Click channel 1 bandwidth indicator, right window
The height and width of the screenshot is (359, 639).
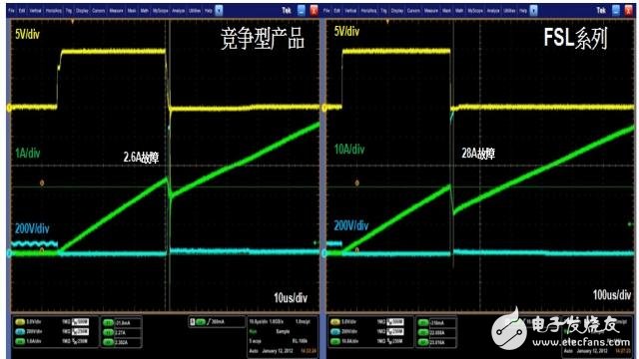395,322
